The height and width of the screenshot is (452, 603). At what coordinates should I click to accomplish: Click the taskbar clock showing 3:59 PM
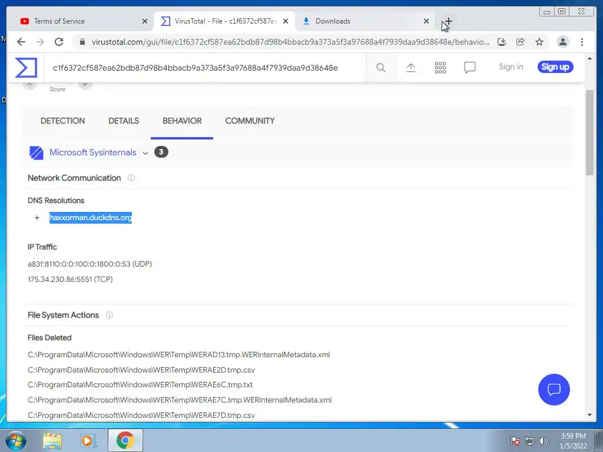(573, 441)
